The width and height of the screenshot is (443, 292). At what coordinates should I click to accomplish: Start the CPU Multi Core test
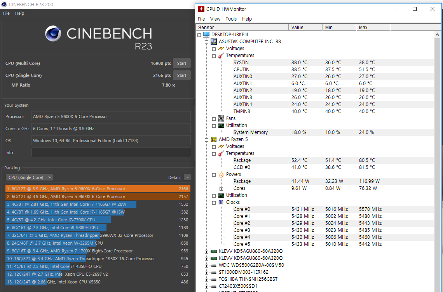(181, 63)
